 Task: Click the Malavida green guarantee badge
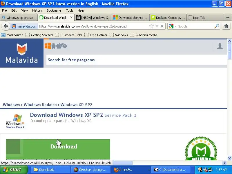201,148
